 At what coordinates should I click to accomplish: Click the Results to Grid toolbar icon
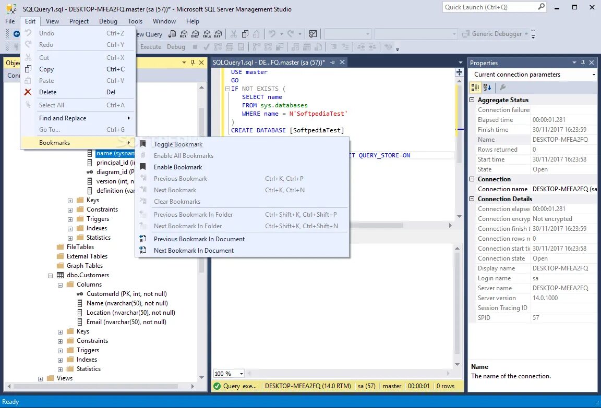(307, 47)
